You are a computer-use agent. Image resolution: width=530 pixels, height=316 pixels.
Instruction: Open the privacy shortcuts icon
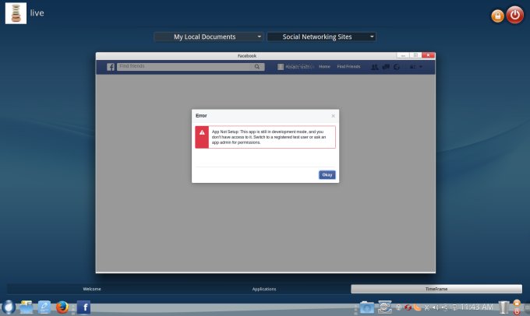pos(412,67)
